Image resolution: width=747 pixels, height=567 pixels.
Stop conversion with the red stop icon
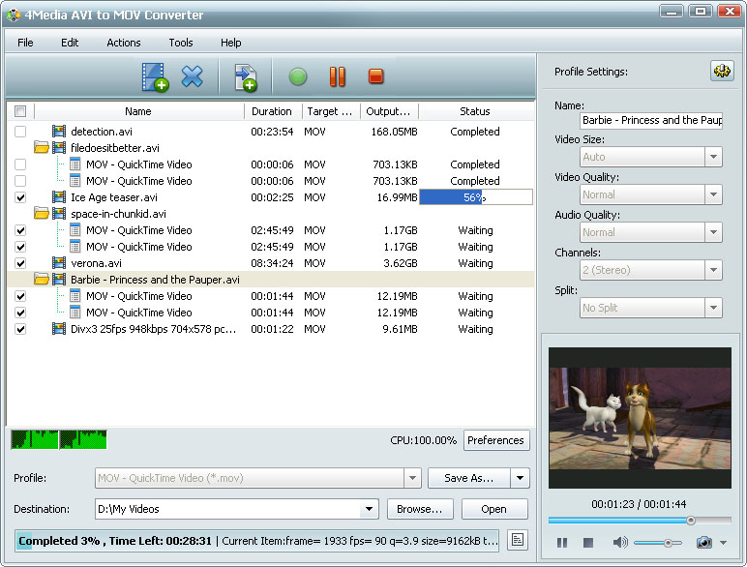pos(376,76)
